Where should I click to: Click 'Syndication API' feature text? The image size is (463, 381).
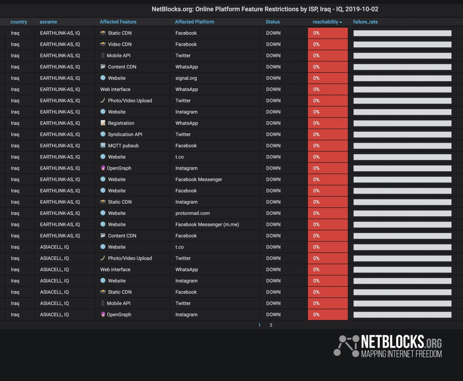click(x=125, y=134)
